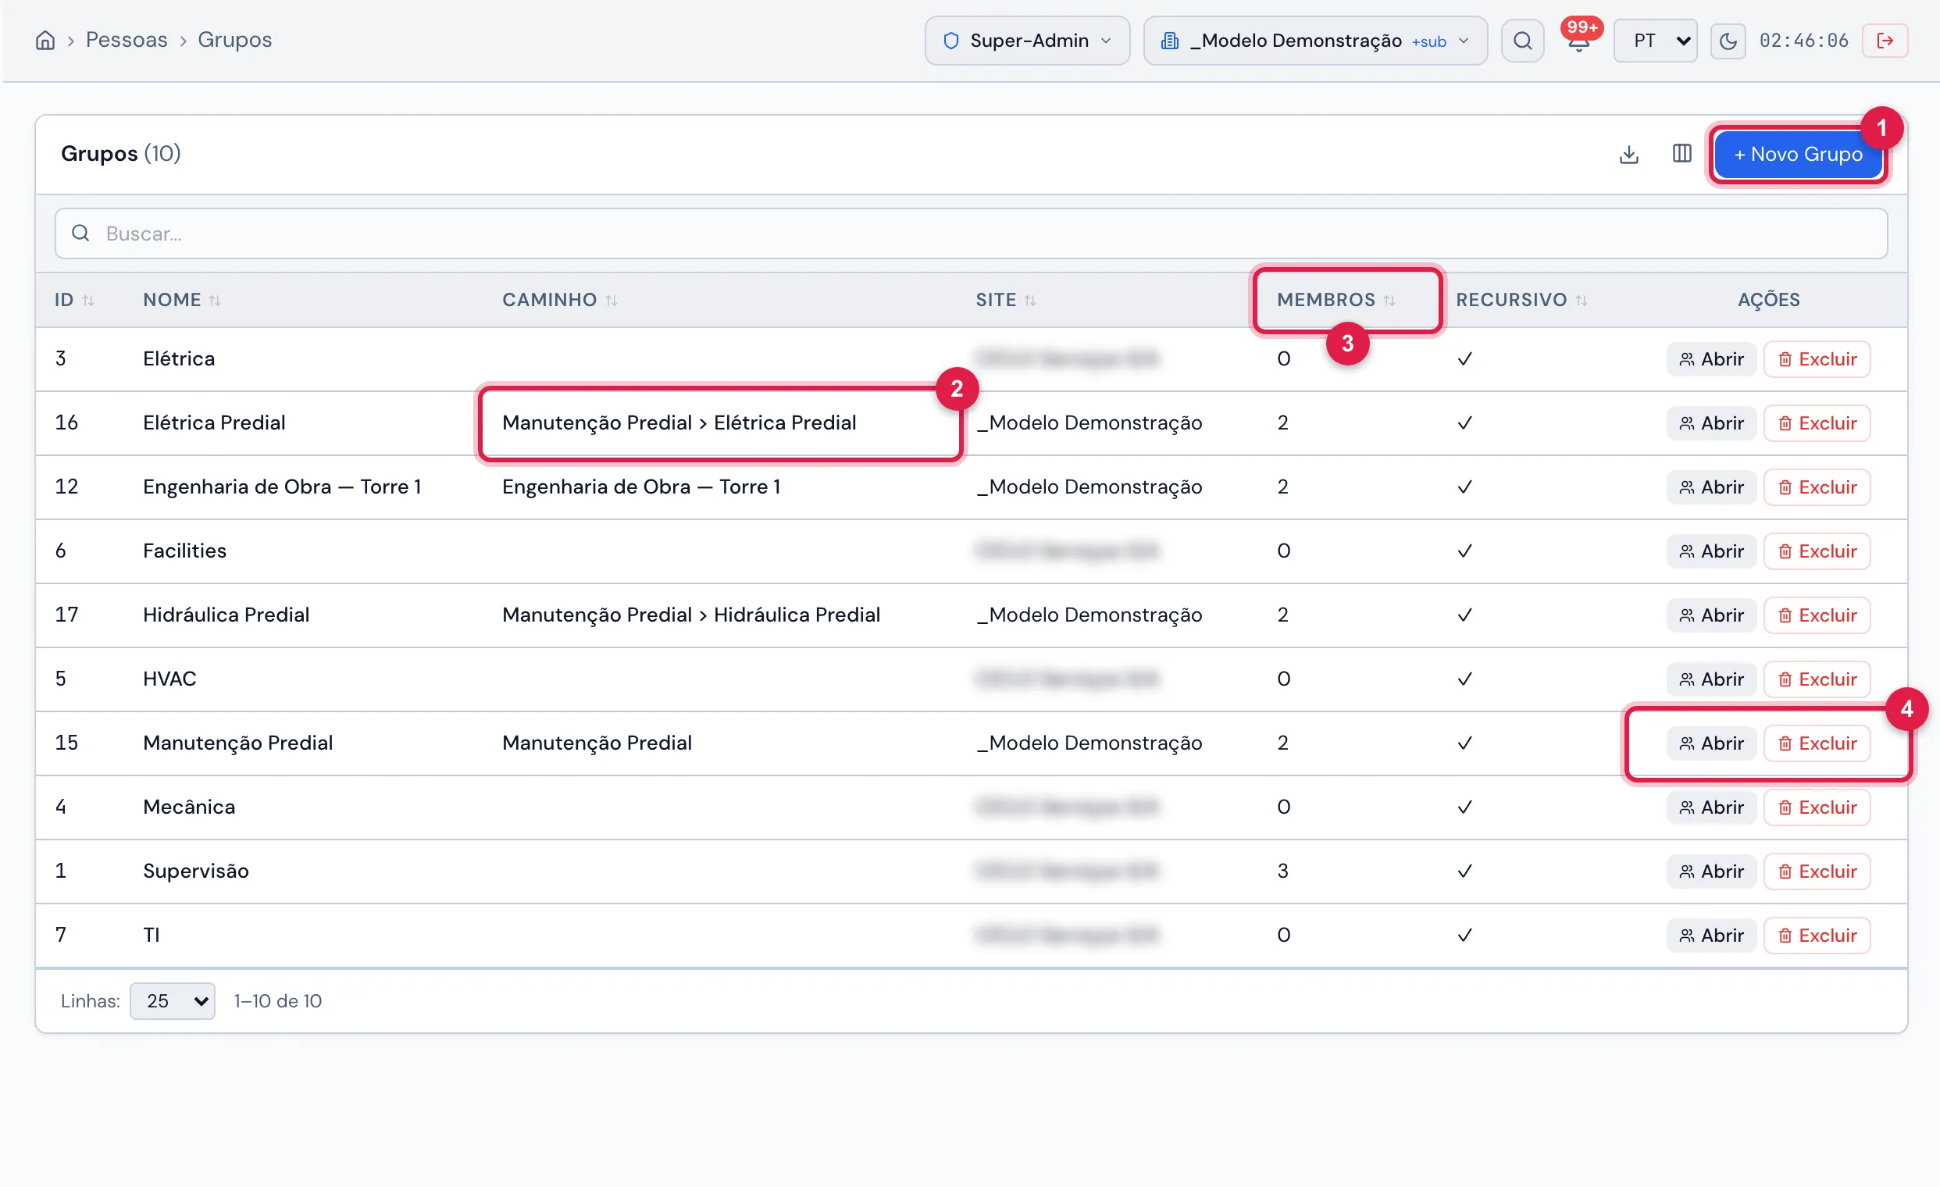Open PT language dropdown

[1654, 40]
